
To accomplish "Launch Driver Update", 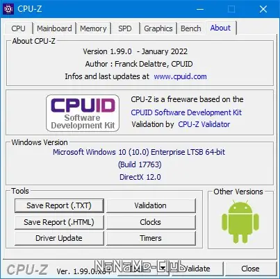I will [x=59, y=238].
